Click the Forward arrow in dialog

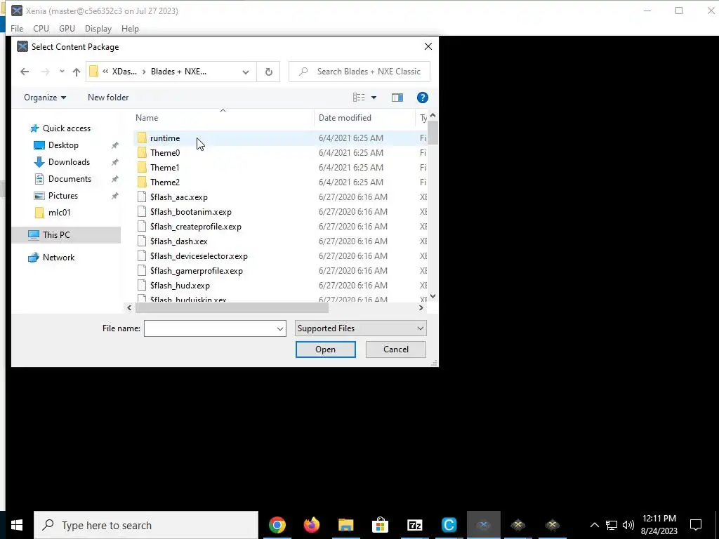tap(45, 72)
